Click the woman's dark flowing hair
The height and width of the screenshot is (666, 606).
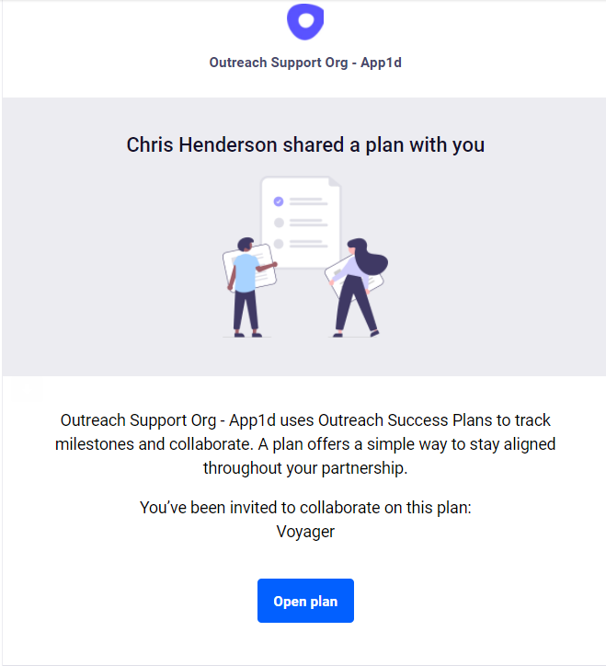tap(370, 257)
